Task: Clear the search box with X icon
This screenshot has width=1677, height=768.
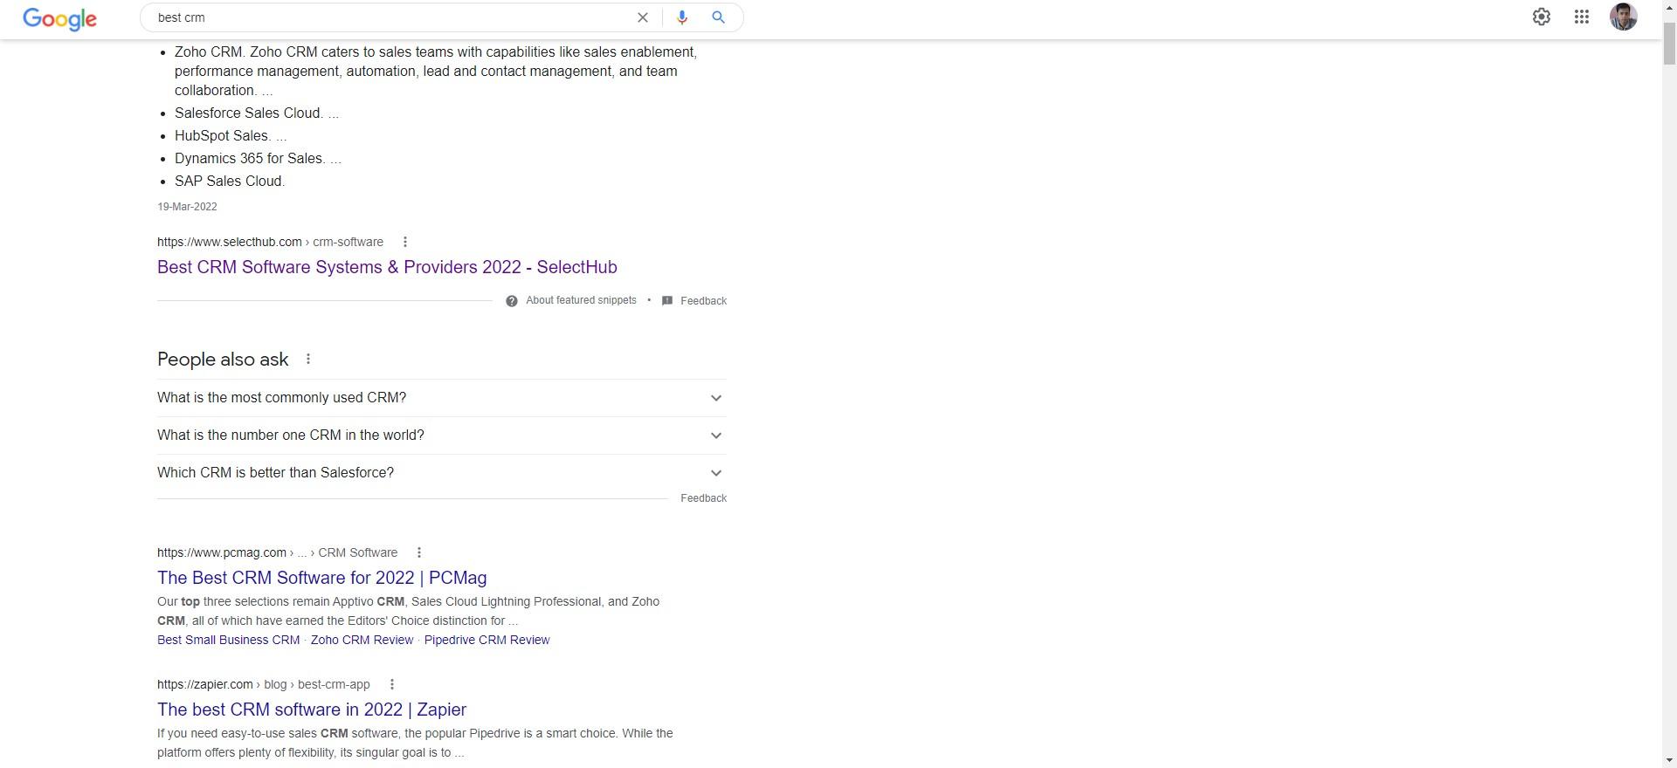Action: [643, 17]
